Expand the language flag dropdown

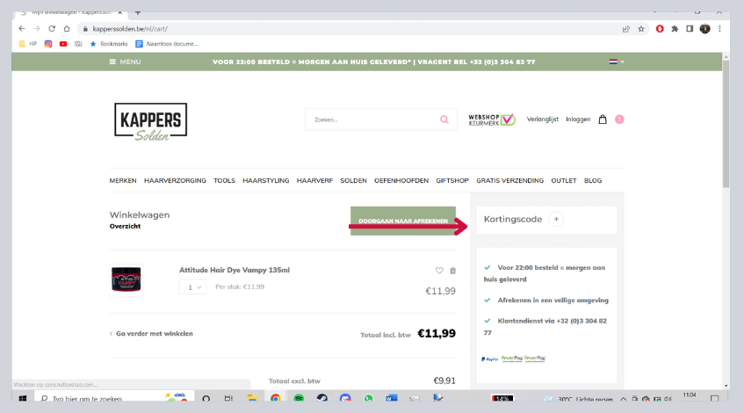tap(617, 62)
